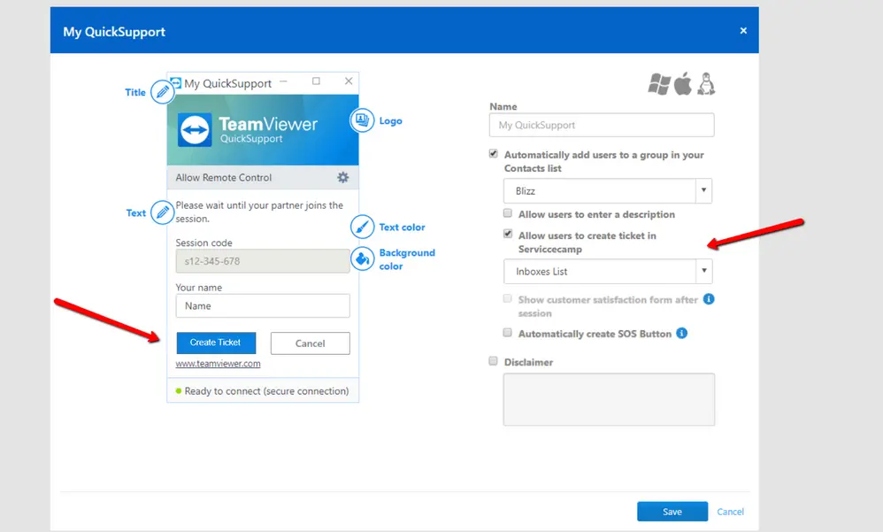
Task: Toggle Allow users to create ticket checkbox
Action: tap(507, 234)
